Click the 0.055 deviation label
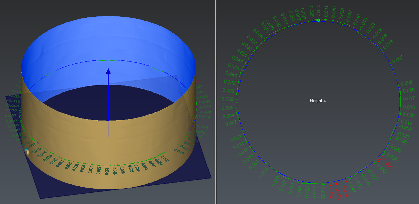 coord(265,29)
